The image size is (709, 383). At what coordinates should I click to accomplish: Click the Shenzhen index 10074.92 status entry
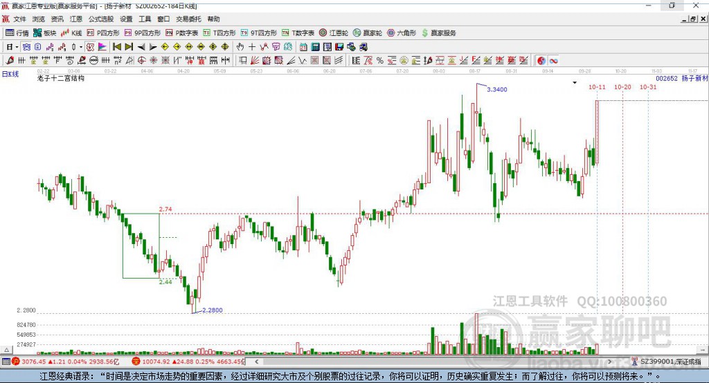tap(188, 362)
